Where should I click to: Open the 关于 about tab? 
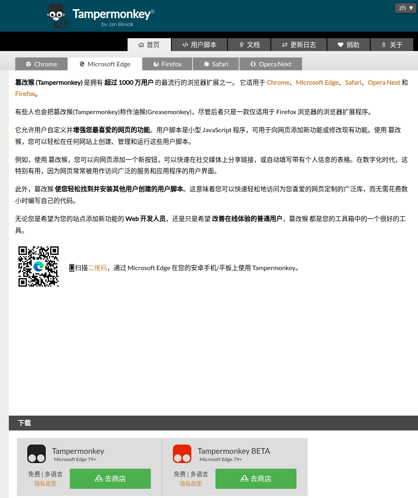pyautogui.click(x=392, y=45)
